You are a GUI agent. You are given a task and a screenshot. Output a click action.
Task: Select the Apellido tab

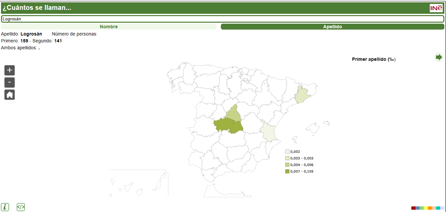click(332, 27)
